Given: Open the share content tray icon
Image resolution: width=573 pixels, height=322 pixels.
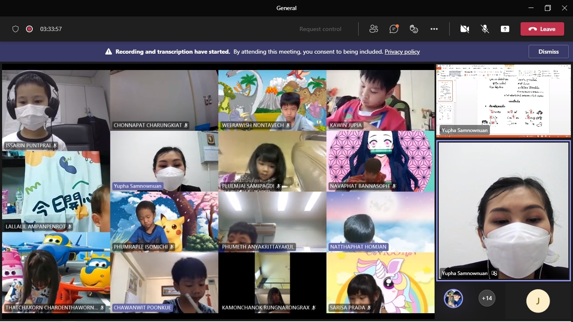Looking at the screenshot, I should pos(505,29).
